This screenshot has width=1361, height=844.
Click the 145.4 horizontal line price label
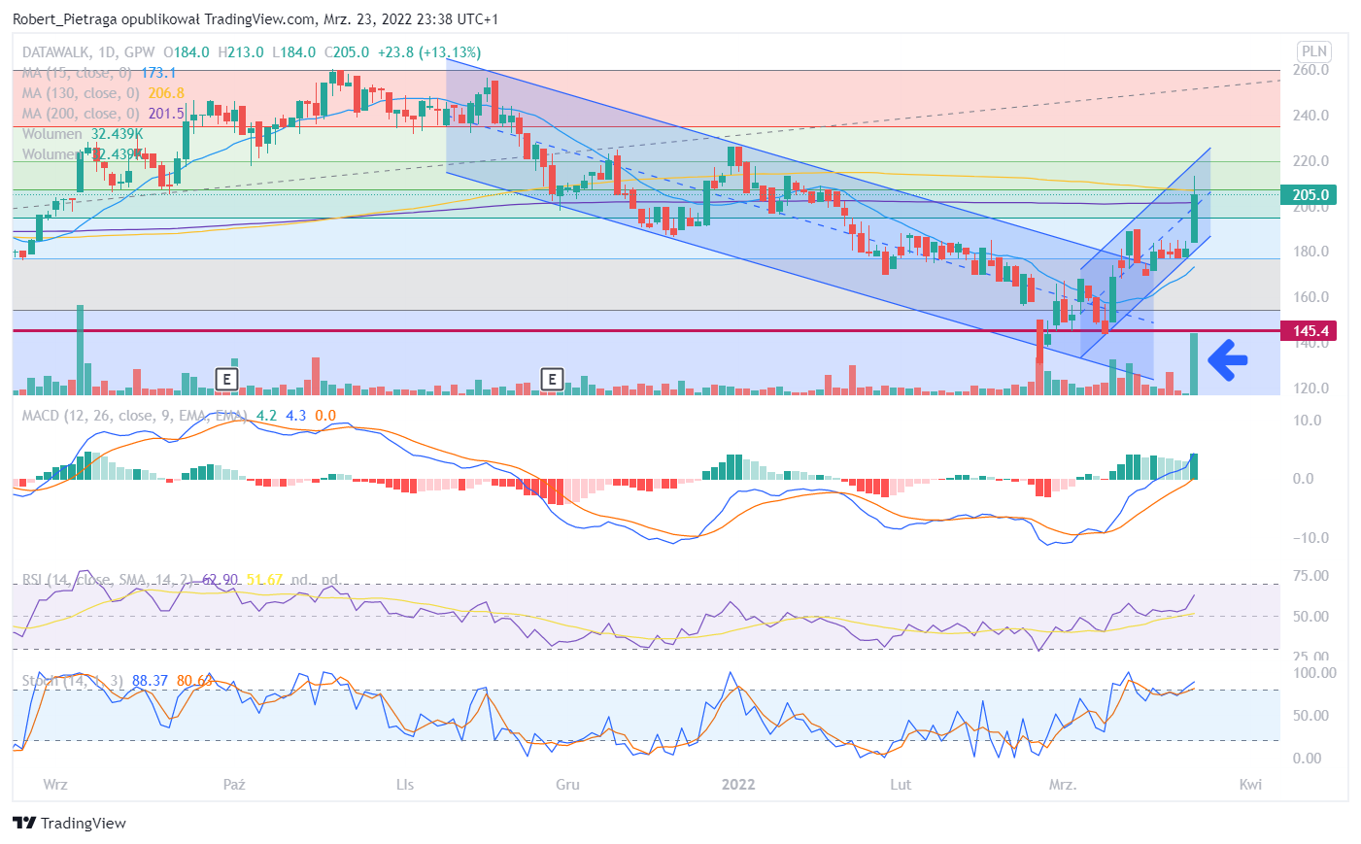[x=1310, y=331]
